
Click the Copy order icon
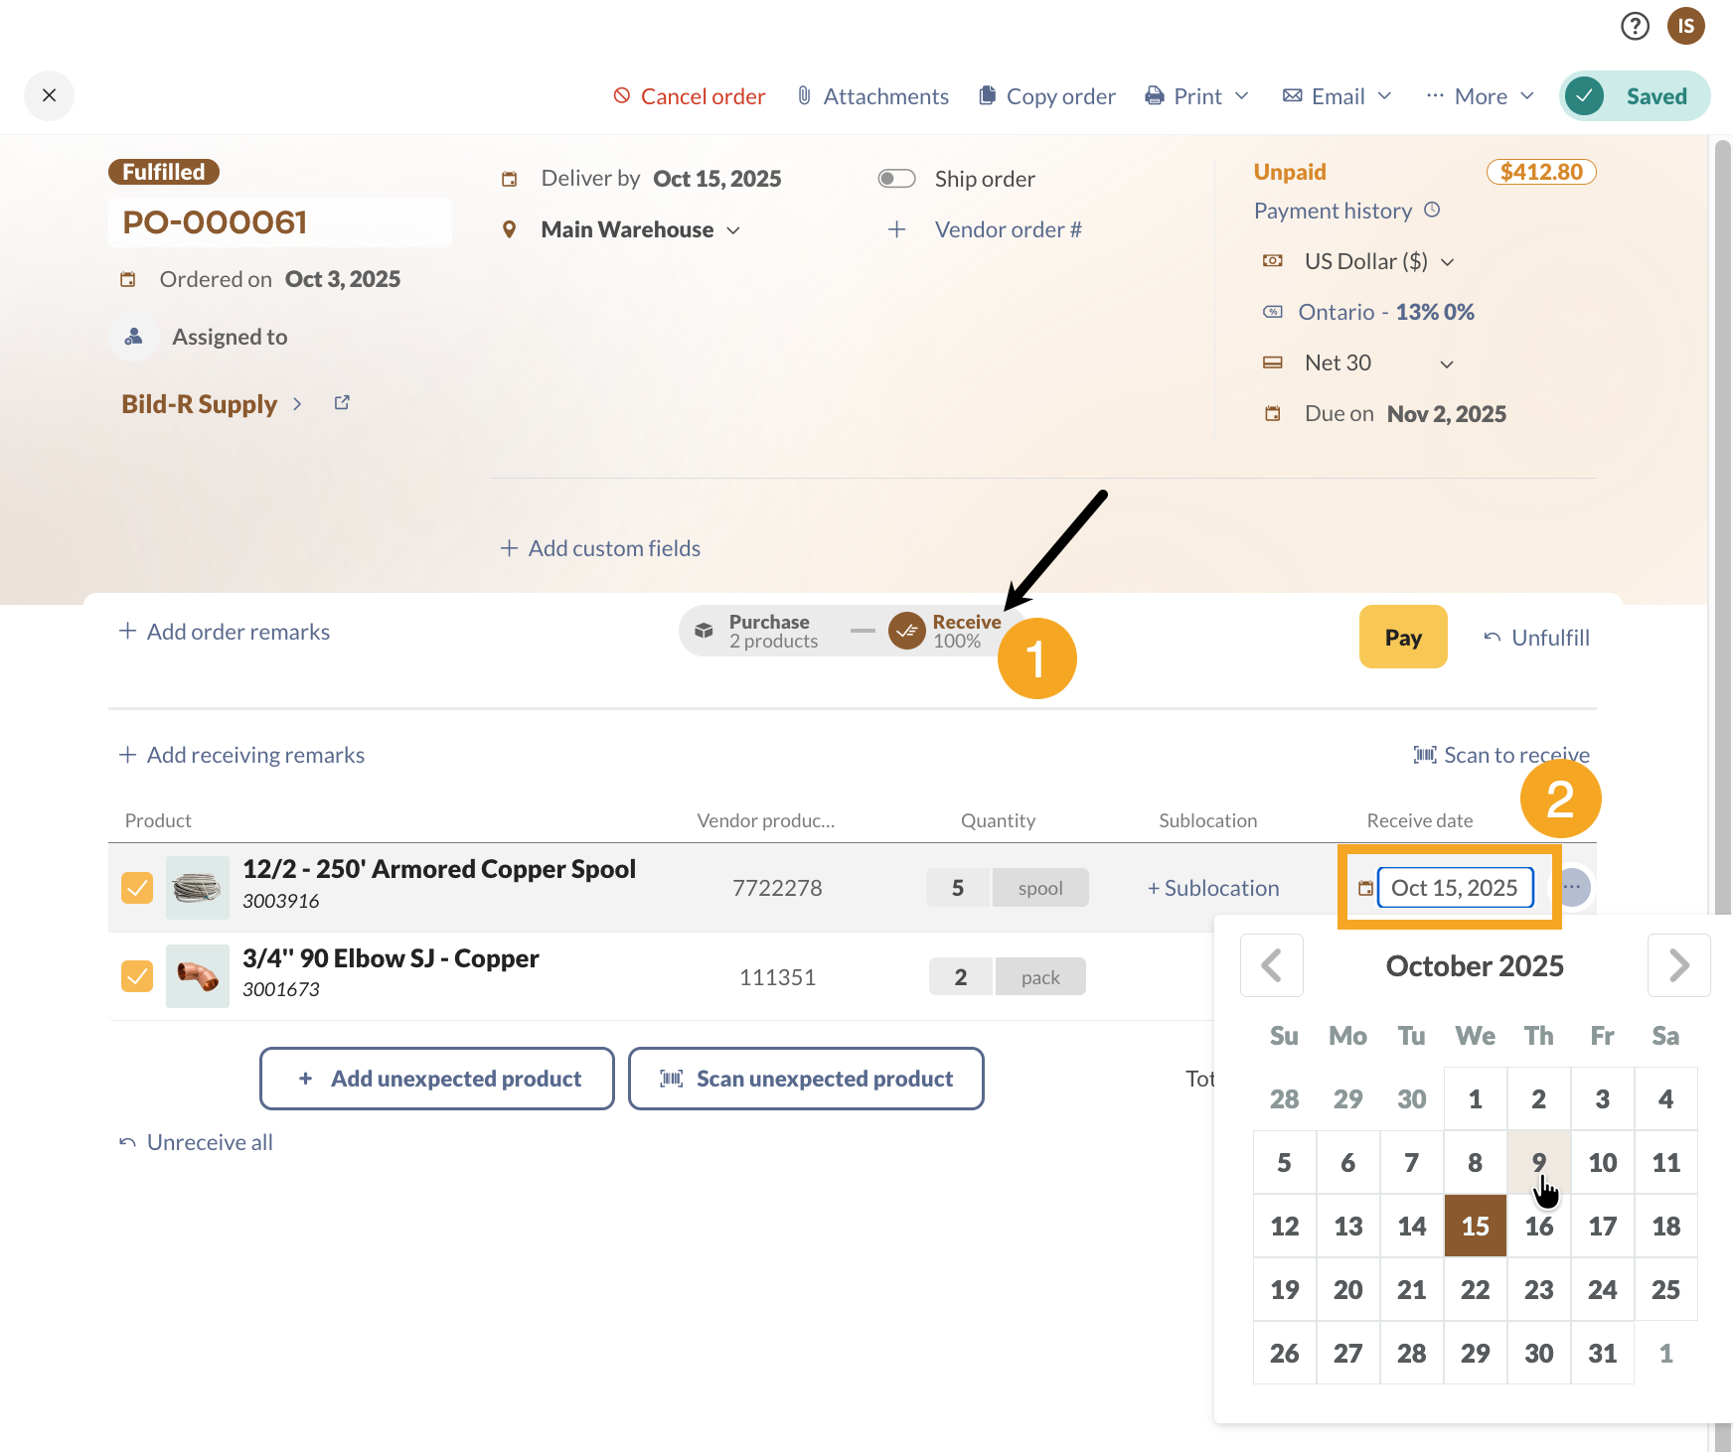pyautogui.click(x=988, y=95)
